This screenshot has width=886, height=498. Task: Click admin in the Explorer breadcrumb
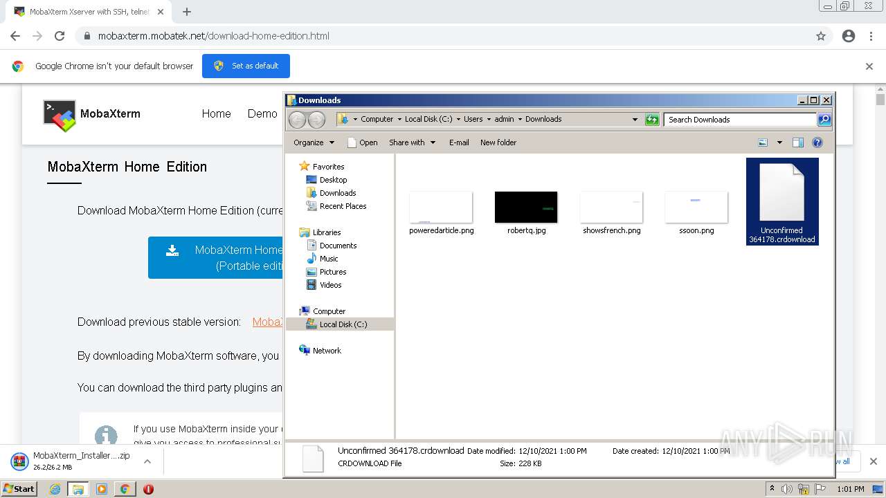tap(504, 119)
